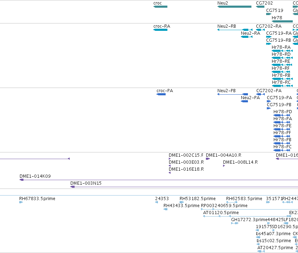Click the RH67833.5prime EST glyph
Screen dimensions: 298x253
[21, 202]
